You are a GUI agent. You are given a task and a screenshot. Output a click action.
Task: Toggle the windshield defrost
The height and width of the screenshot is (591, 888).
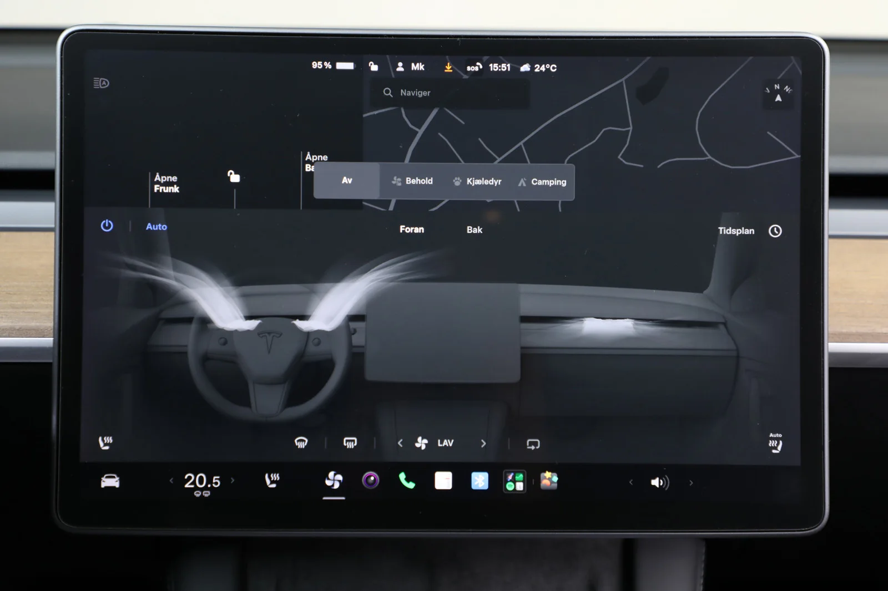[301, 442]
